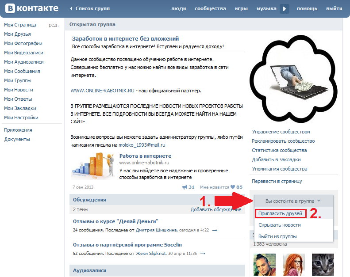Open Упоминания сообщества
Viewport: 350px width, 277px height.
tap(280, 169)
